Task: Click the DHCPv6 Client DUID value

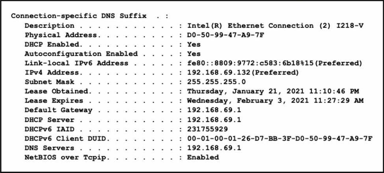Action: coord(280,138)
